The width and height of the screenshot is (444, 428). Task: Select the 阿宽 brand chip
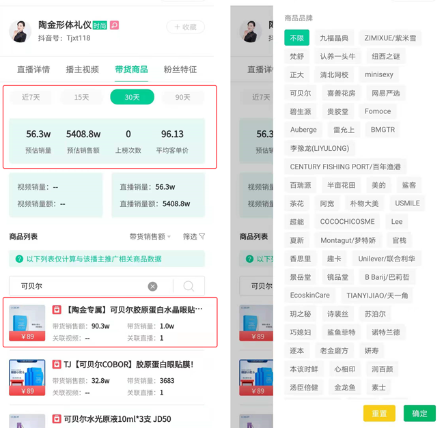[x=327, y=203]
